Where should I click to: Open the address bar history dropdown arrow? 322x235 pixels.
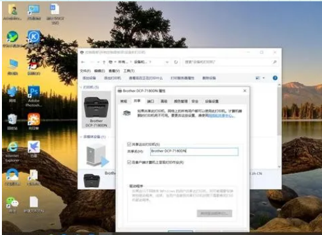[x=167, y=62]
